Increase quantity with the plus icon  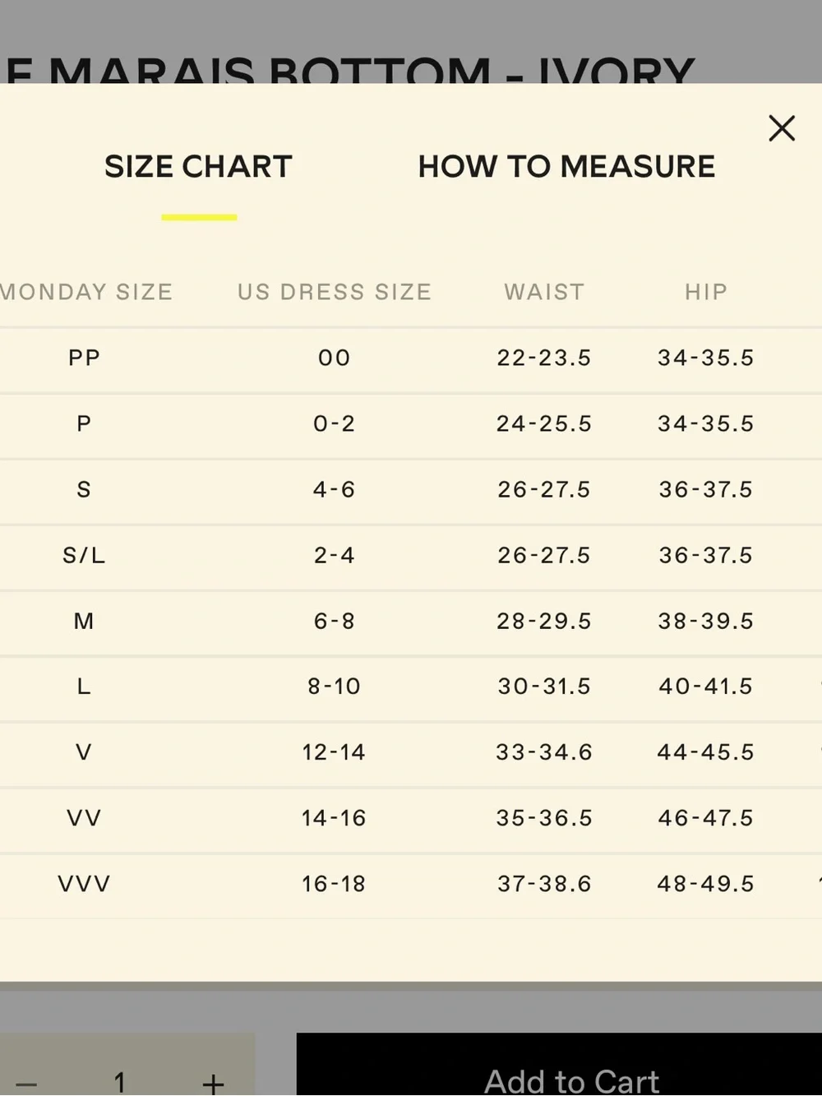(x=213, y=1083)
